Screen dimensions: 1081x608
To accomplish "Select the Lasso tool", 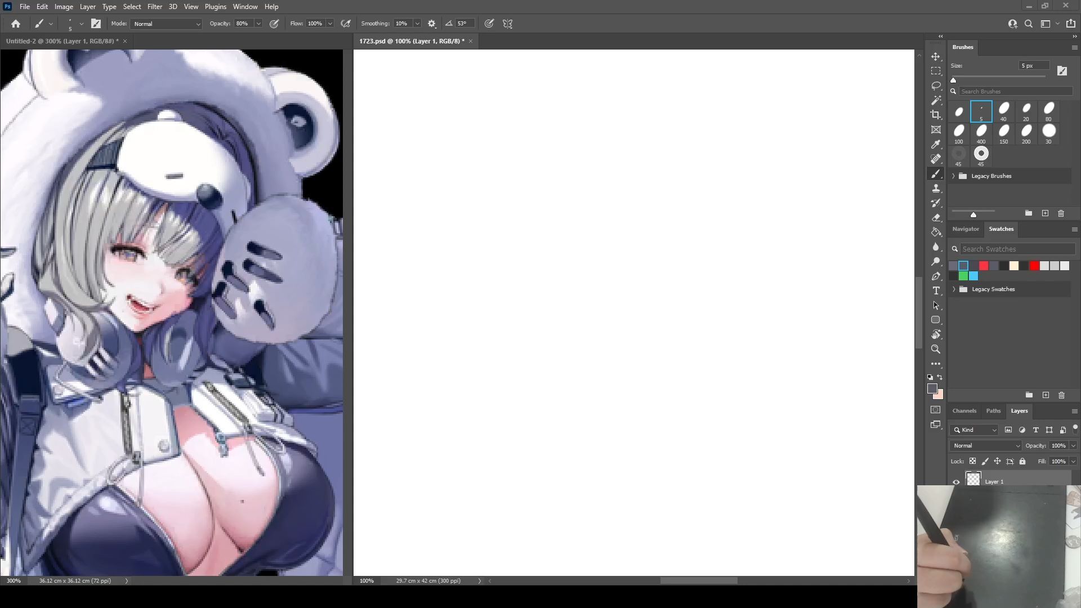I will [x=936, y=86].
